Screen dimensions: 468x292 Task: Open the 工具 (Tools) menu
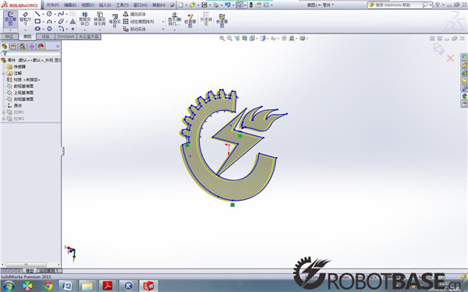[x=122, y=5]
